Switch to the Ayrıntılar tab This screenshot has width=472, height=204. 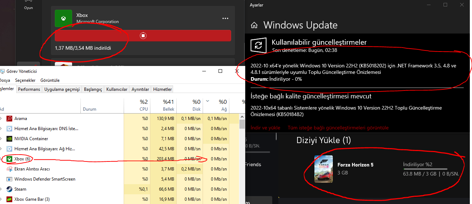click(x=140, y=89)
